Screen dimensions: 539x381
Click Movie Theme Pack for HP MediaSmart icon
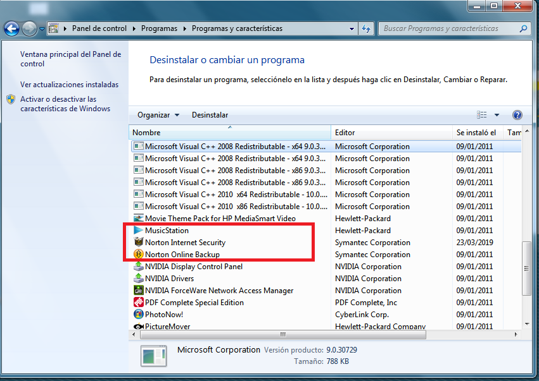pyautogui.click(x=139, y=218)
